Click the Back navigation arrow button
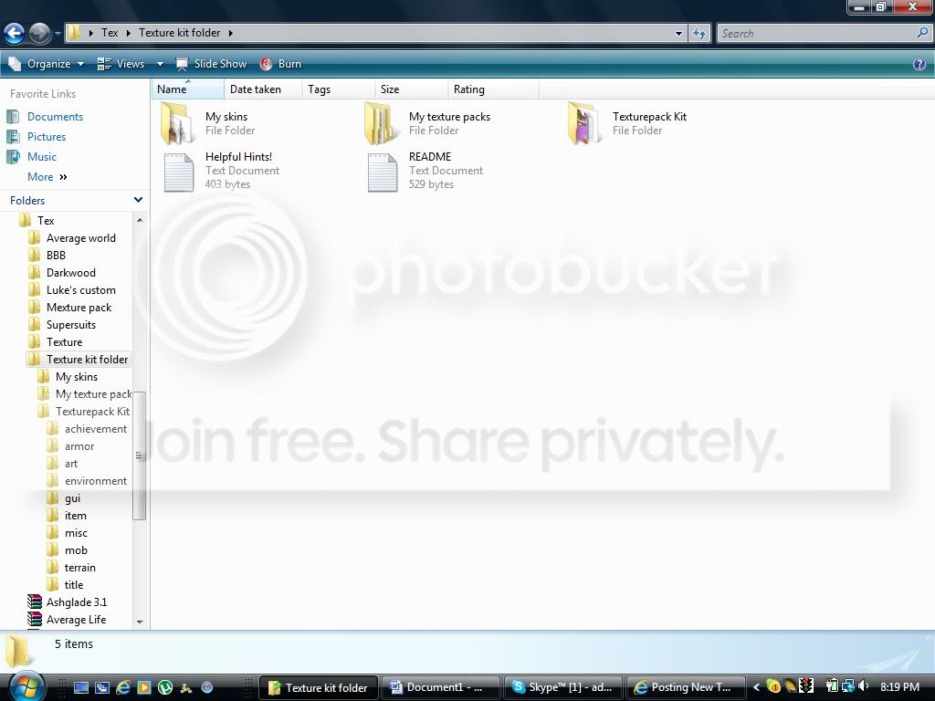 click(x=14, y=34)
